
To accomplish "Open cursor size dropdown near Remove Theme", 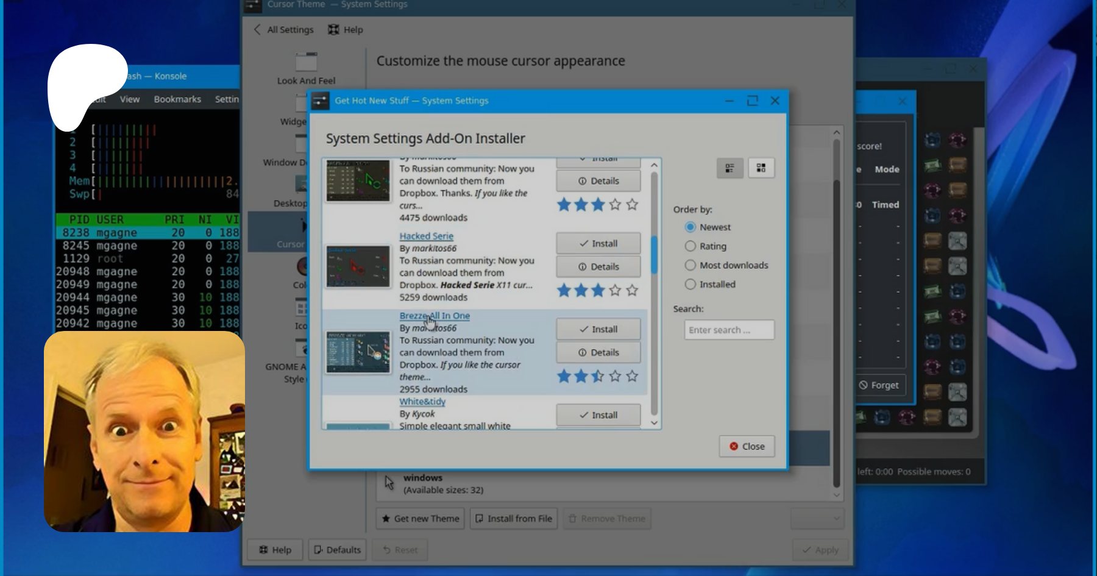I will coord(817,519).
